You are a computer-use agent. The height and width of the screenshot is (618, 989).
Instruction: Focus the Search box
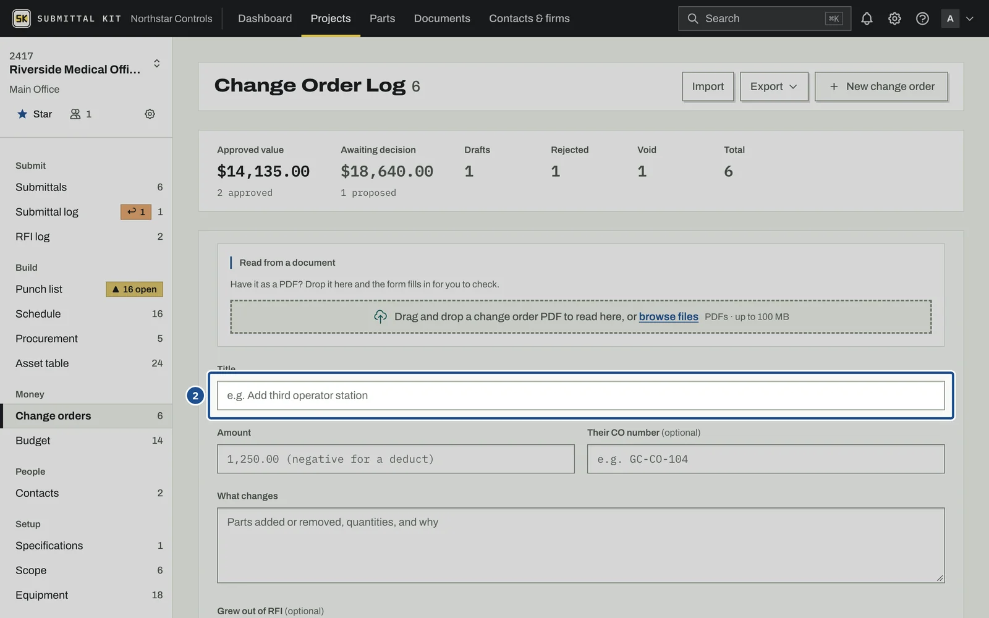765,19
